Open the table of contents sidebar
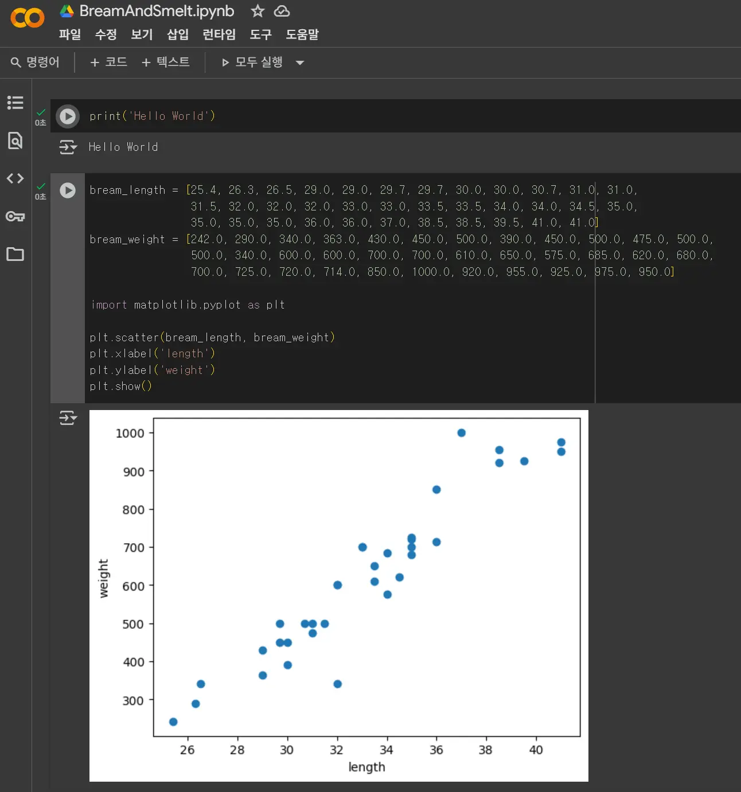 [15, 103]
